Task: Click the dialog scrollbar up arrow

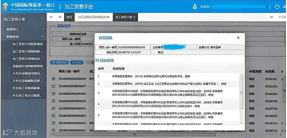Action: pyautogui.click(x=242, y=74)
